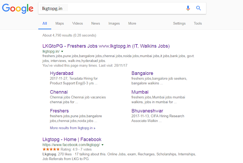This screenshot has width=243, height=163.
Task: Click '2017-11-27, Teradata Hiring for' snippet
Action: [74, 78]
